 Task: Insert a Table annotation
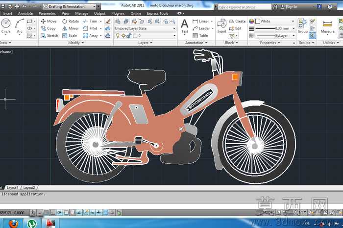pyautogui.click(x=200, y=35)
